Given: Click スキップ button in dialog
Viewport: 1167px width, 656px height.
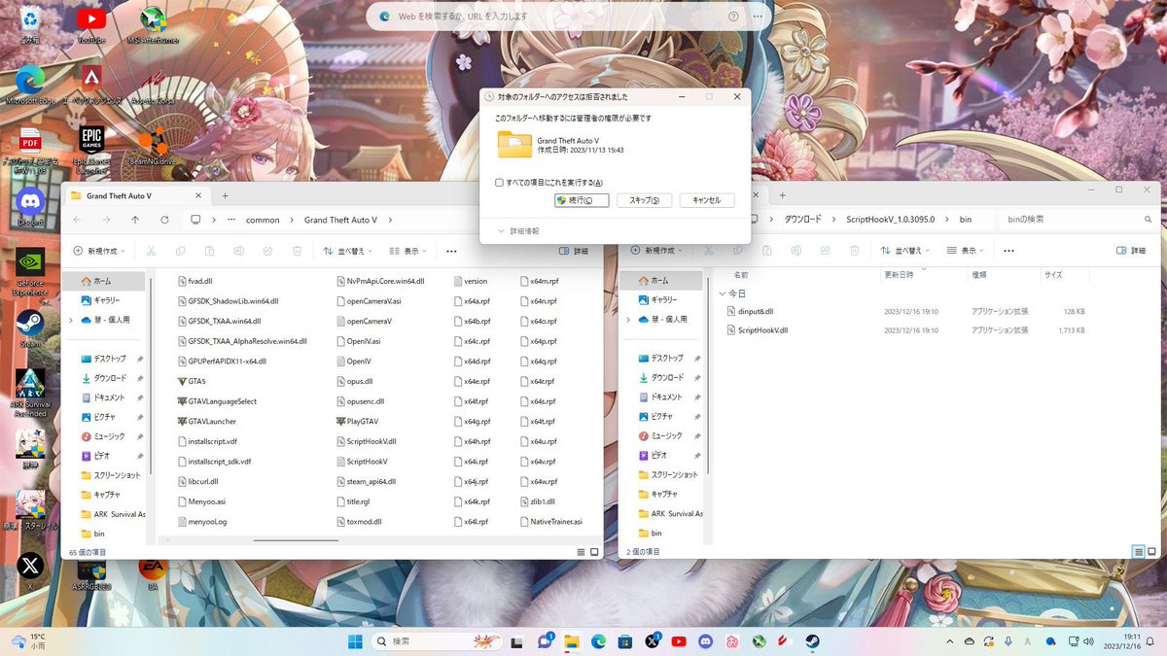Looking at the screenshot, I should coord(645,200).
